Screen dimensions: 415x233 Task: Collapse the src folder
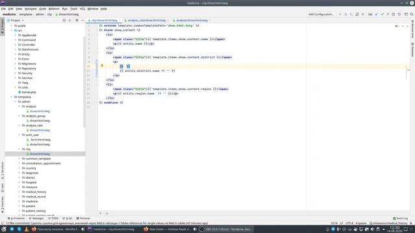click(x=12, y=30)
